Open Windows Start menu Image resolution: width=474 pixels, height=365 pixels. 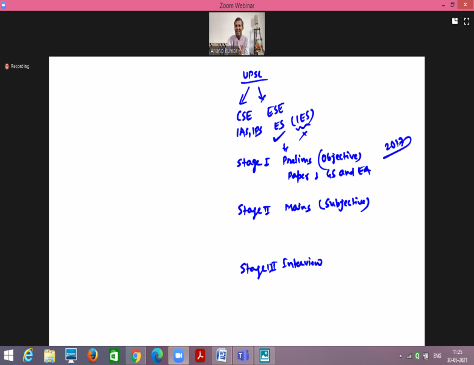[x=9, y=355]
